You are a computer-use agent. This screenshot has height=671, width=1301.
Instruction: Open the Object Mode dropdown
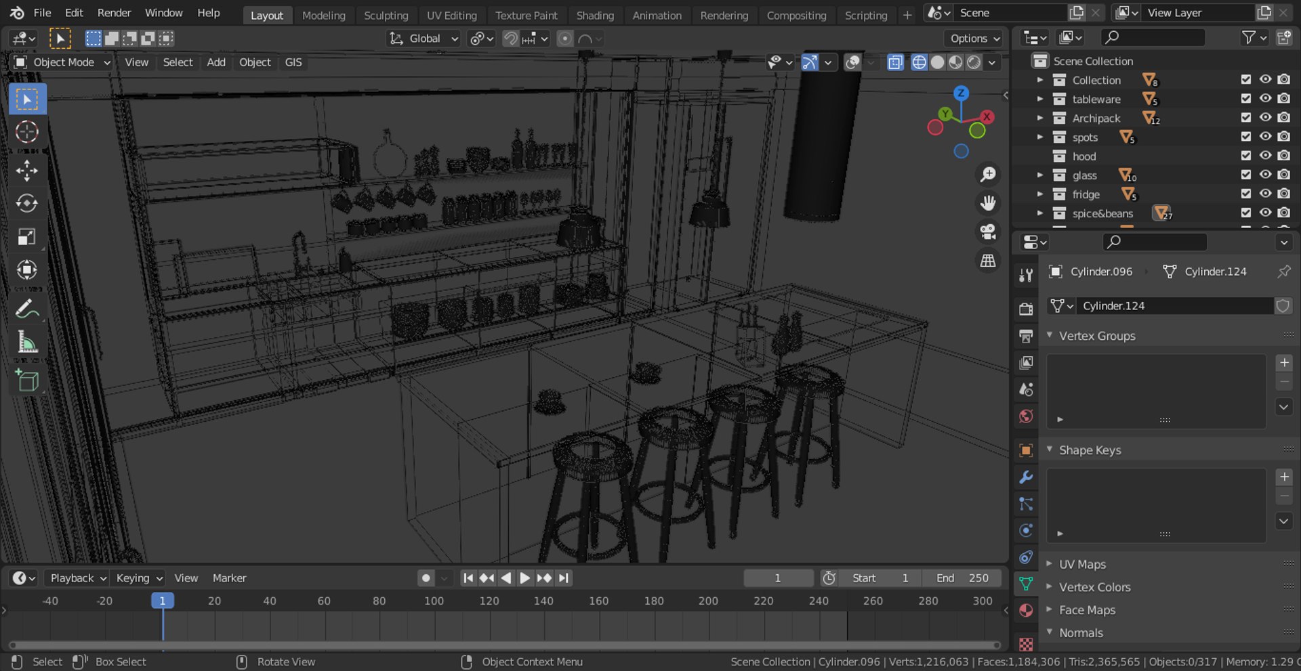point(62,62)
